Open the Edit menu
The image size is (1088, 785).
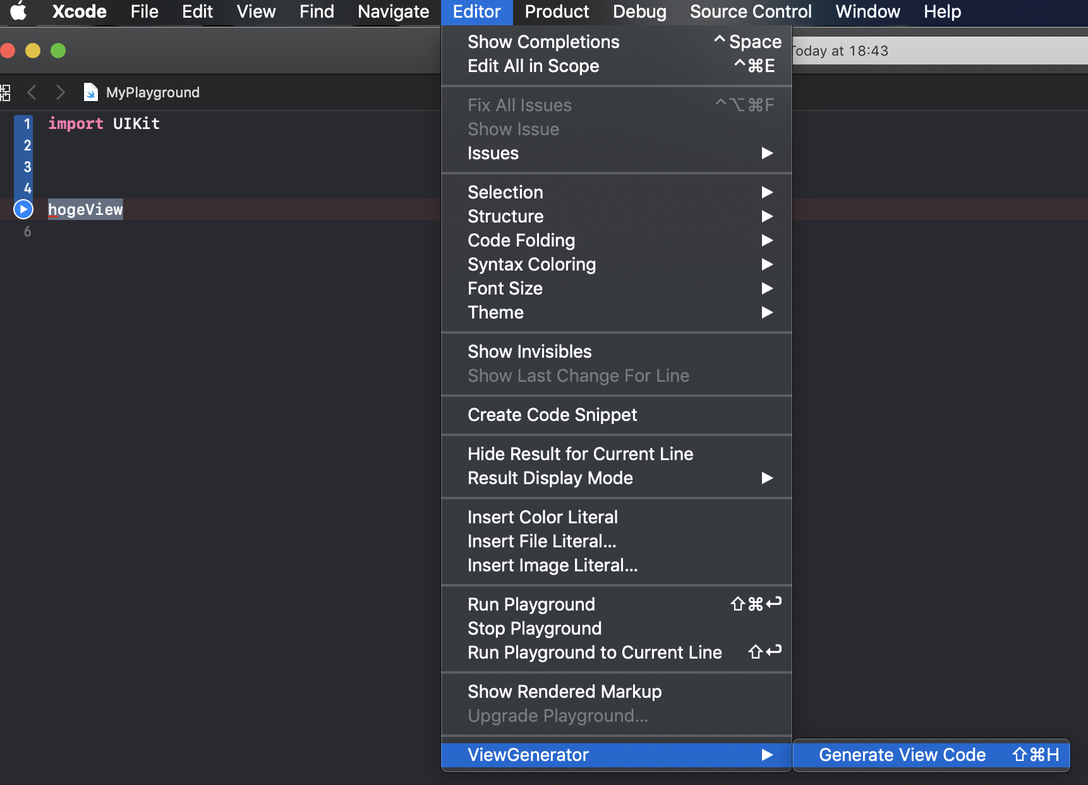pyautogui.click(x=197, y=11)
